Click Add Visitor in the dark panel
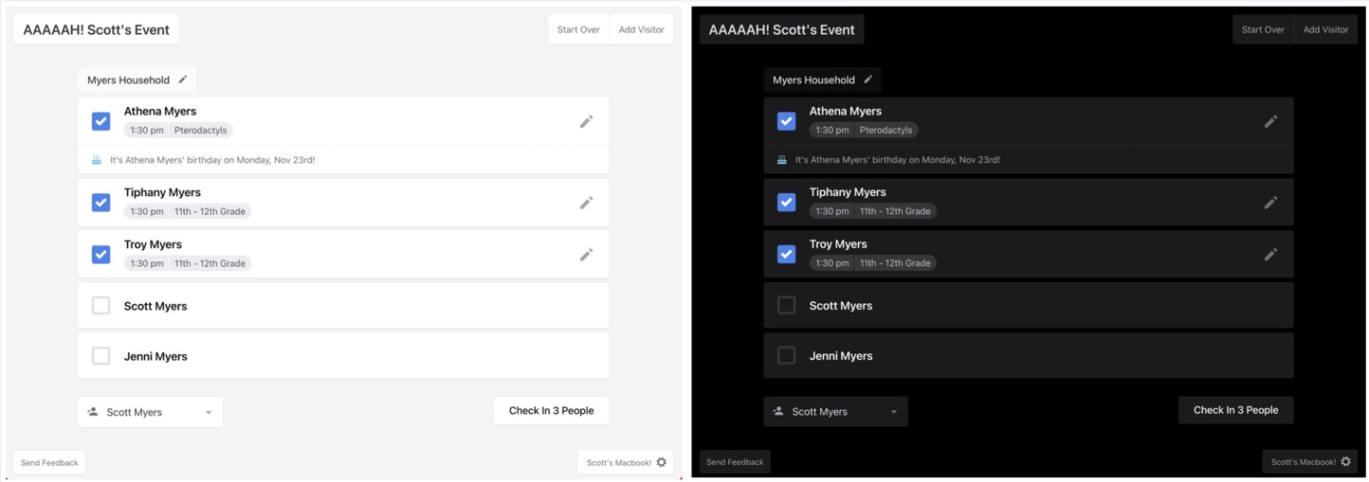The width and height of the screenshot is (1369, 482). (x=1325, y=29)
